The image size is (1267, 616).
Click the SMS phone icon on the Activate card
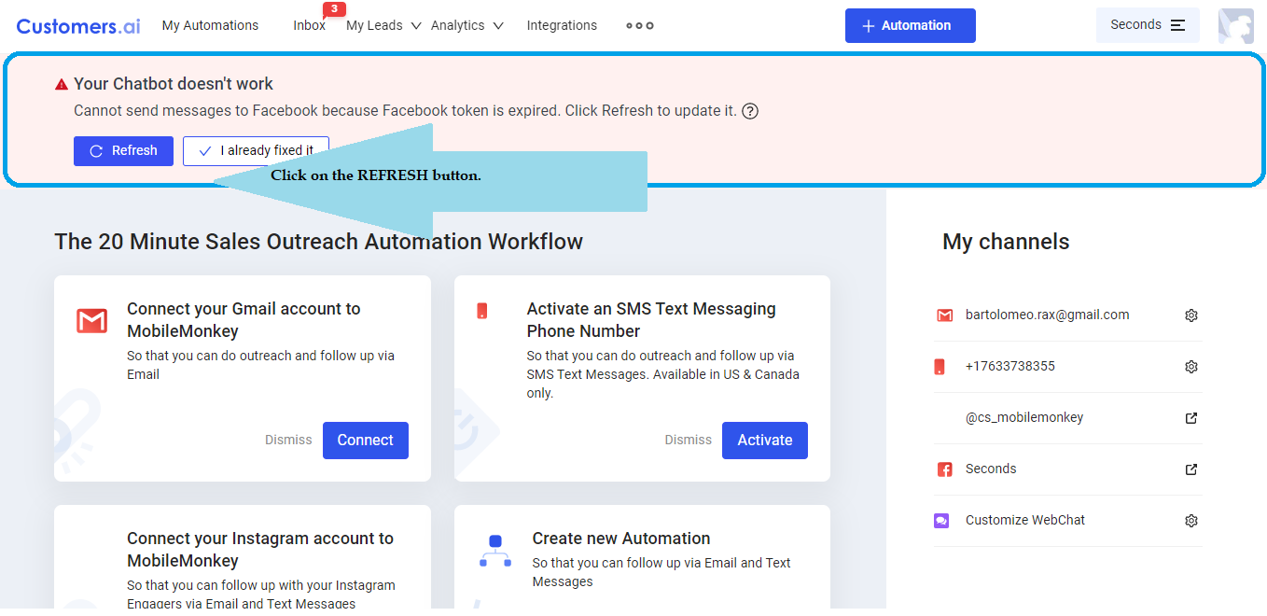tap(482, 311)
